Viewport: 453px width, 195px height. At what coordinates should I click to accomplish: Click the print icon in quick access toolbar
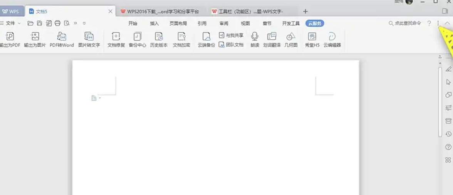tap(57, 23)
